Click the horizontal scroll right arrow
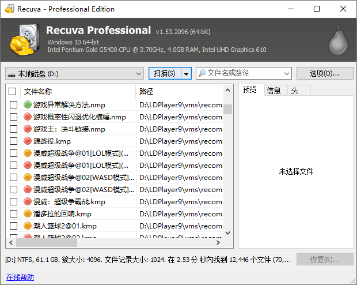The height and width of the screenshot is (285, 357). point(218,242)
